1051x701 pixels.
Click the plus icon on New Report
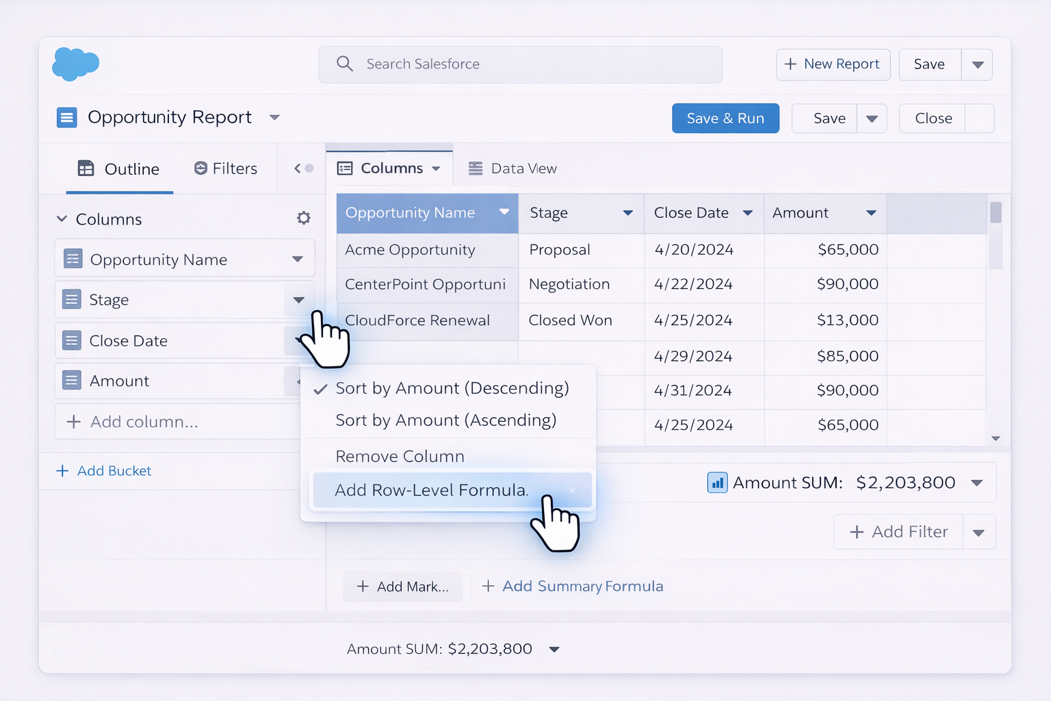[790, 64]
